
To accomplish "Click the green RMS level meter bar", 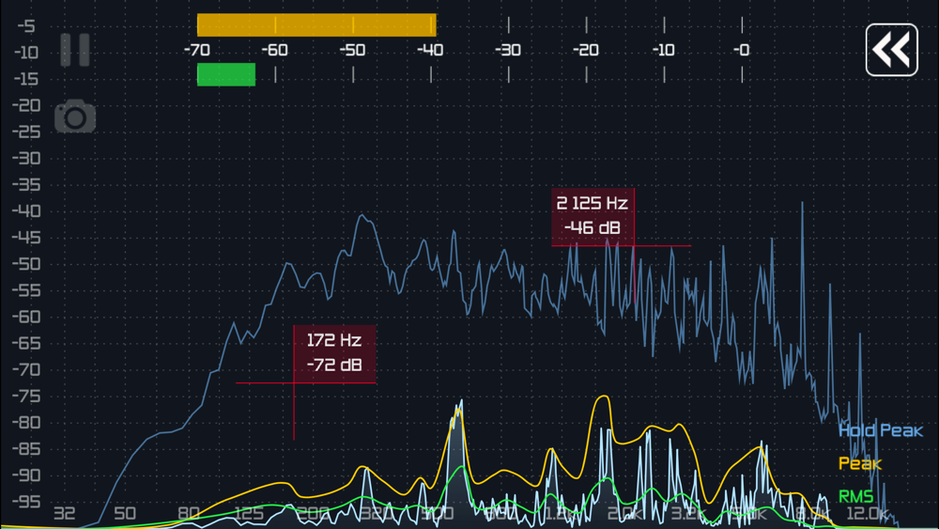I will point(226,74).
